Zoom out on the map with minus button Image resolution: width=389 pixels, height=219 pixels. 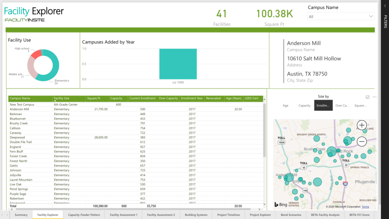coord(361,141)
